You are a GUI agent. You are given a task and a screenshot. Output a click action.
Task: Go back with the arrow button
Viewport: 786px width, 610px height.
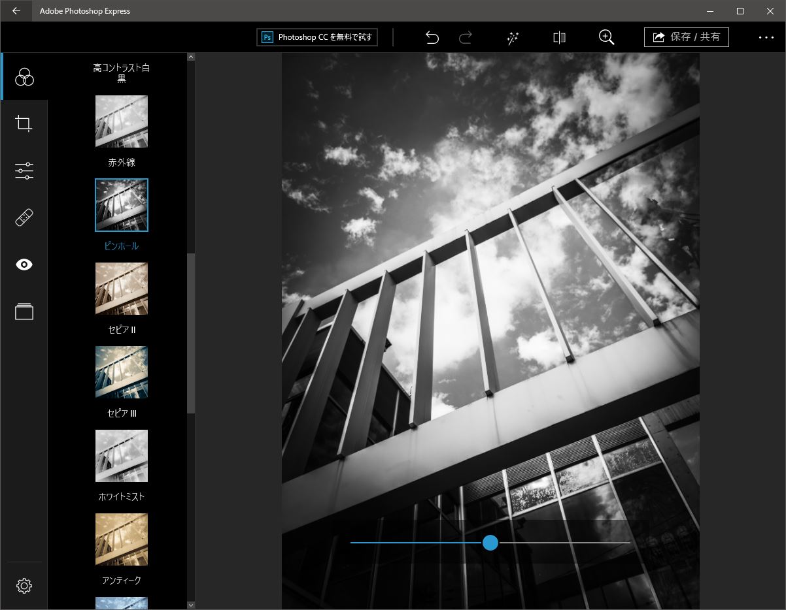[16, 11]
